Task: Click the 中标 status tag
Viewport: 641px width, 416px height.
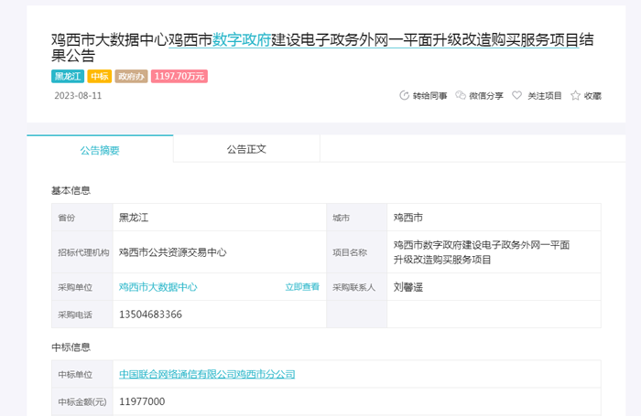Action: click(99, 76)
